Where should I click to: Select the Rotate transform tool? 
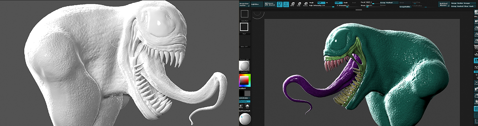click(305, 4)
